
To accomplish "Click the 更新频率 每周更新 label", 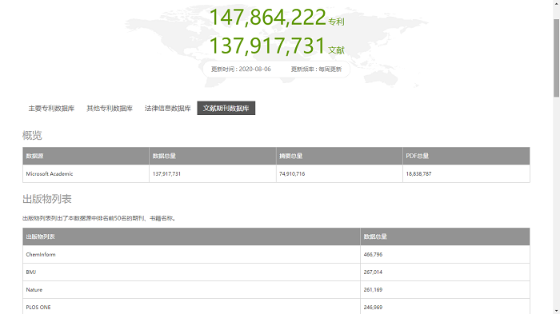I will tap(316, 69).
